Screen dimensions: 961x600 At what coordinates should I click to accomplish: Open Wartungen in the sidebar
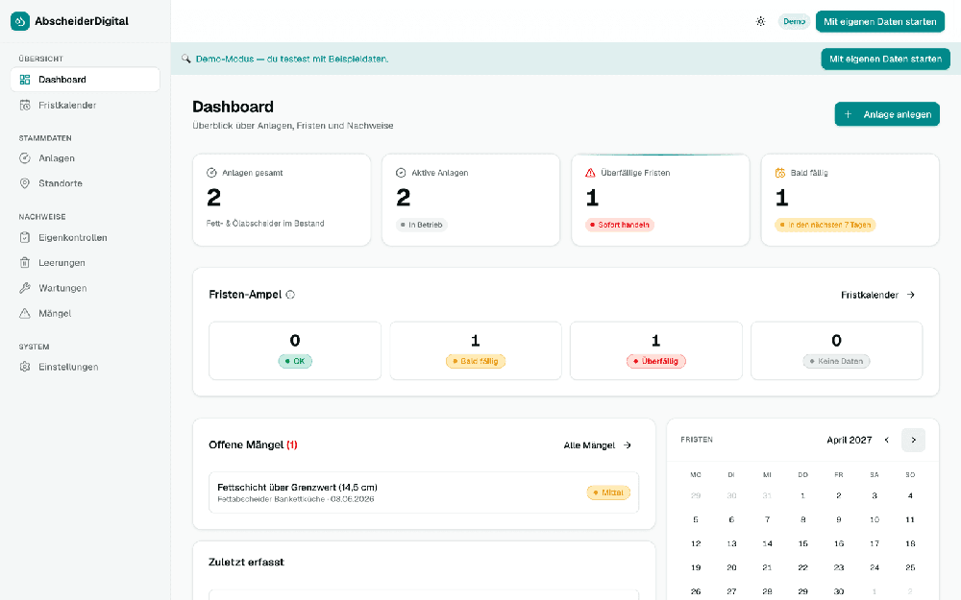[x=86, y=288]
